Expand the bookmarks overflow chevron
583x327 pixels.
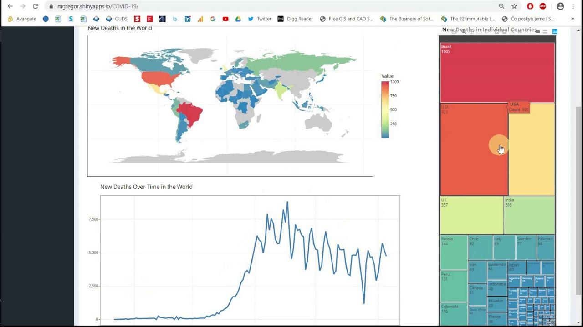[573, 19]
